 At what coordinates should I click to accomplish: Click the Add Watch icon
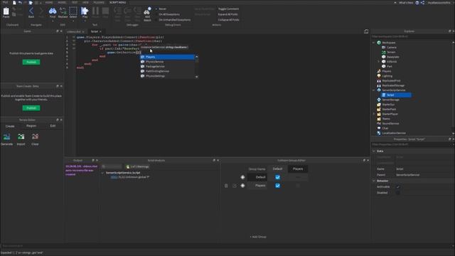pos(147,11)
